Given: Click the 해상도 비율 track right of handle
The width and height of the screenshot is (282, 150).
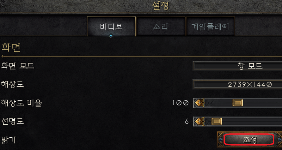Looking at the screenshot, I should tap(262, 103).
